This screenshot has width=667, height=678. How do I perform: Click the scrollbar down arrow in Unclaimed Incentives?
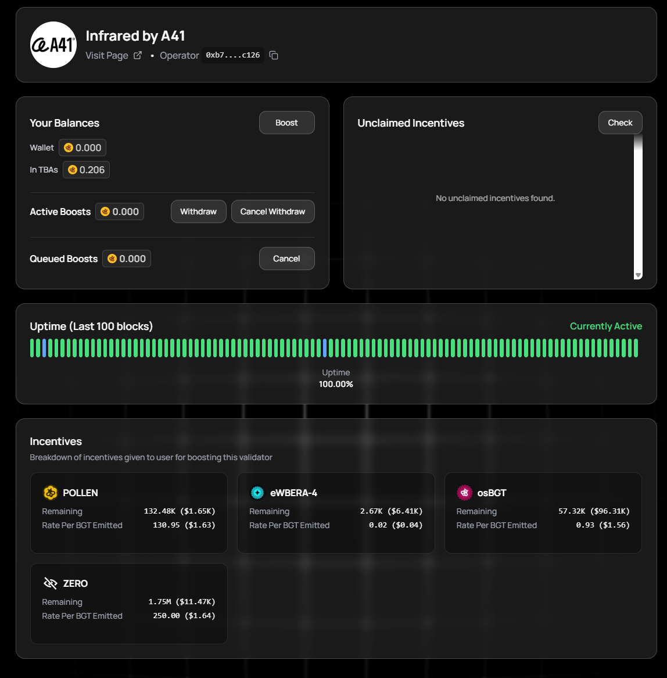click(x=638, y=275)
